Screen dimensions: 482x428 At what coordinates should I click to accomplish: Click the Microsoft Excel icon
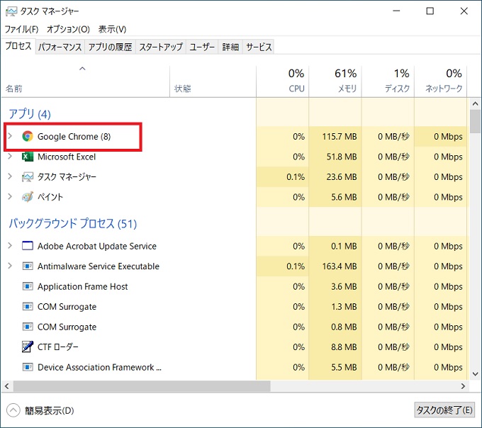click(x=28, y=157)
